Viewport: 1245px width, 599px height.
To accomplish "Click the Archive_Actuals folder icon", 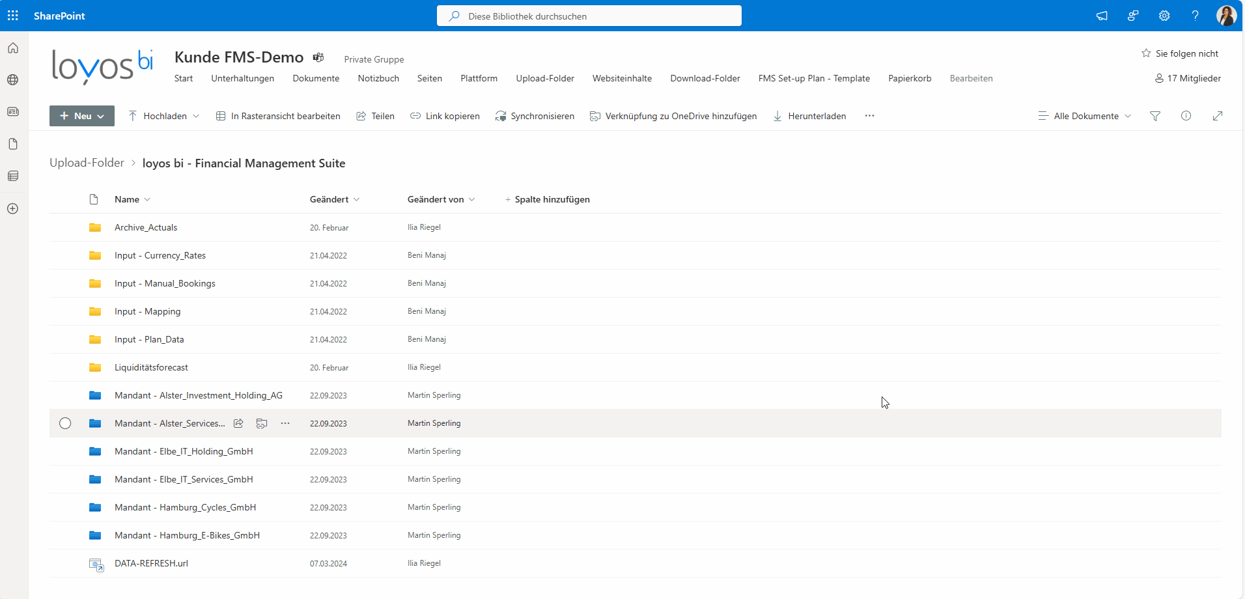I will click(x=95, y=227).
